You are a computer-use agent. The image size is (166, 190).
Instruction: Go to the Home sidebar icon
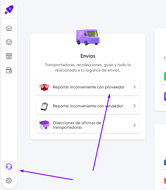coord(9,28)
